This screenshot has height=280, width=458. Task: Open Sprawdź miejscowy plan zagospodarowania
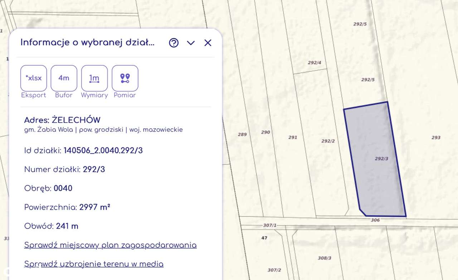click(110, 245)
